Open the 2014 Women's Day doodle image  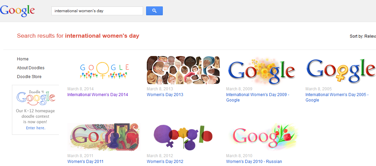tap(104, 70)
